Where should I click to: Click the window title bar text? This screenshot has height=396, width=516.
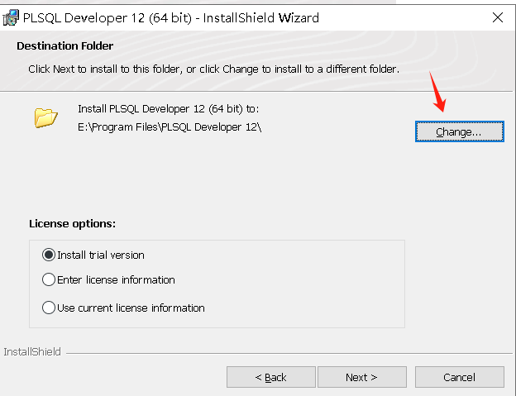pyautogui.click(x=170, y=17)
